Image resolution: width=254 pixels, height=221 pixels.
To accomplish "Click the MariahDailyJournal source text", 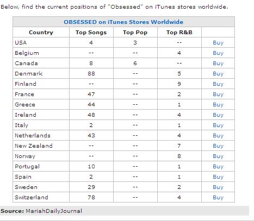I will [54, 211].
